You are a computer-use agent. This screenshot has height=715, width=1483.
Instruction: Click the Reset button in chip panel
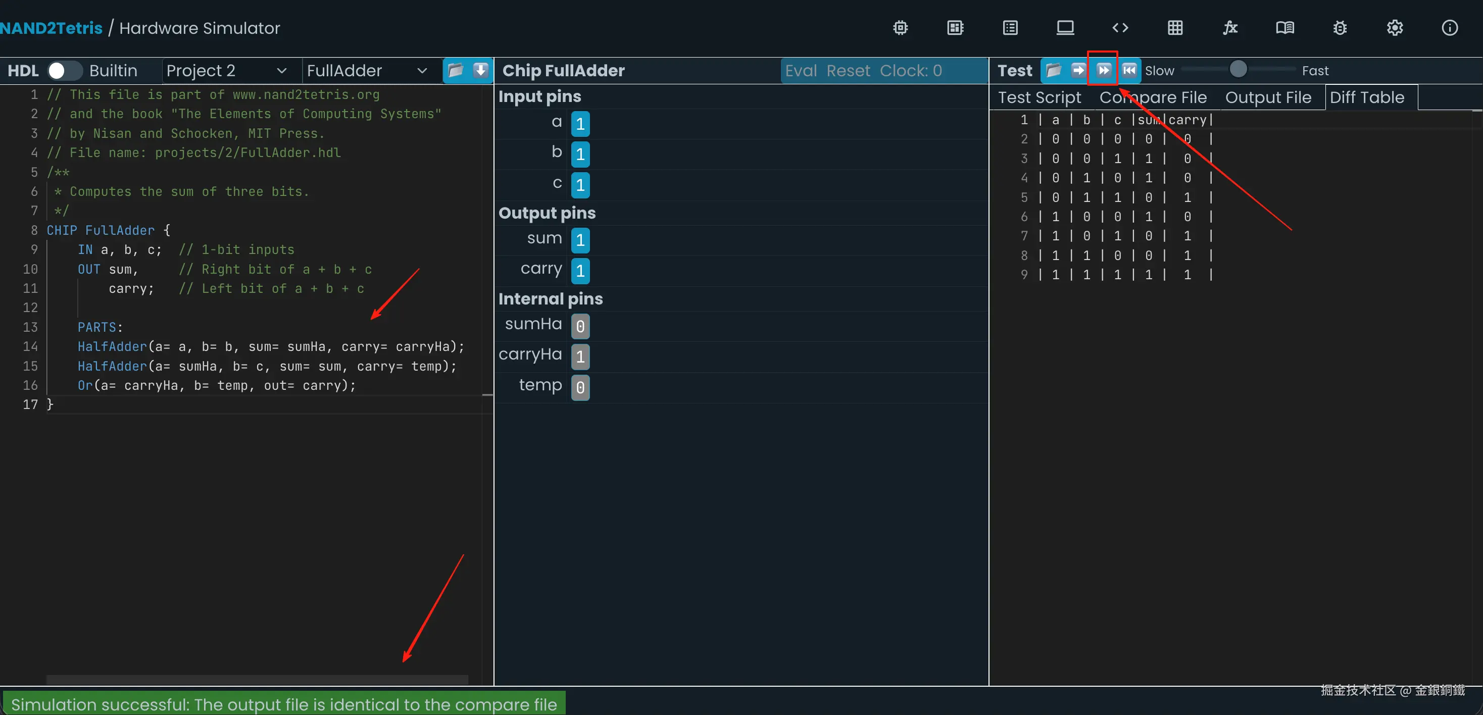click(x=848, y=70)
